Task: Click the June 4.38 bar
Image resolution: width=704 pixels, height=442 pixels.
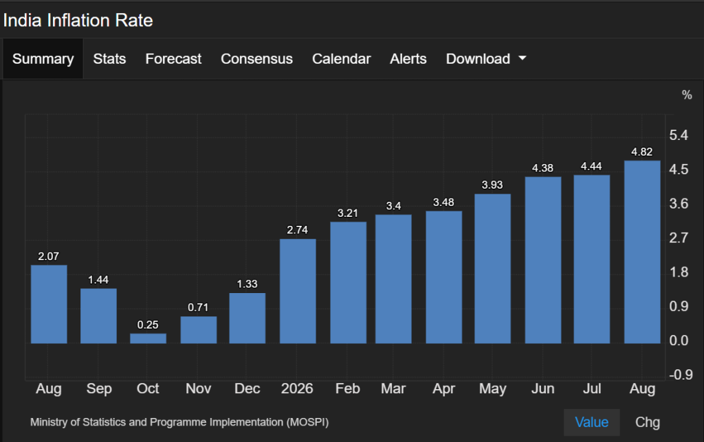Action: coord(543,260)
